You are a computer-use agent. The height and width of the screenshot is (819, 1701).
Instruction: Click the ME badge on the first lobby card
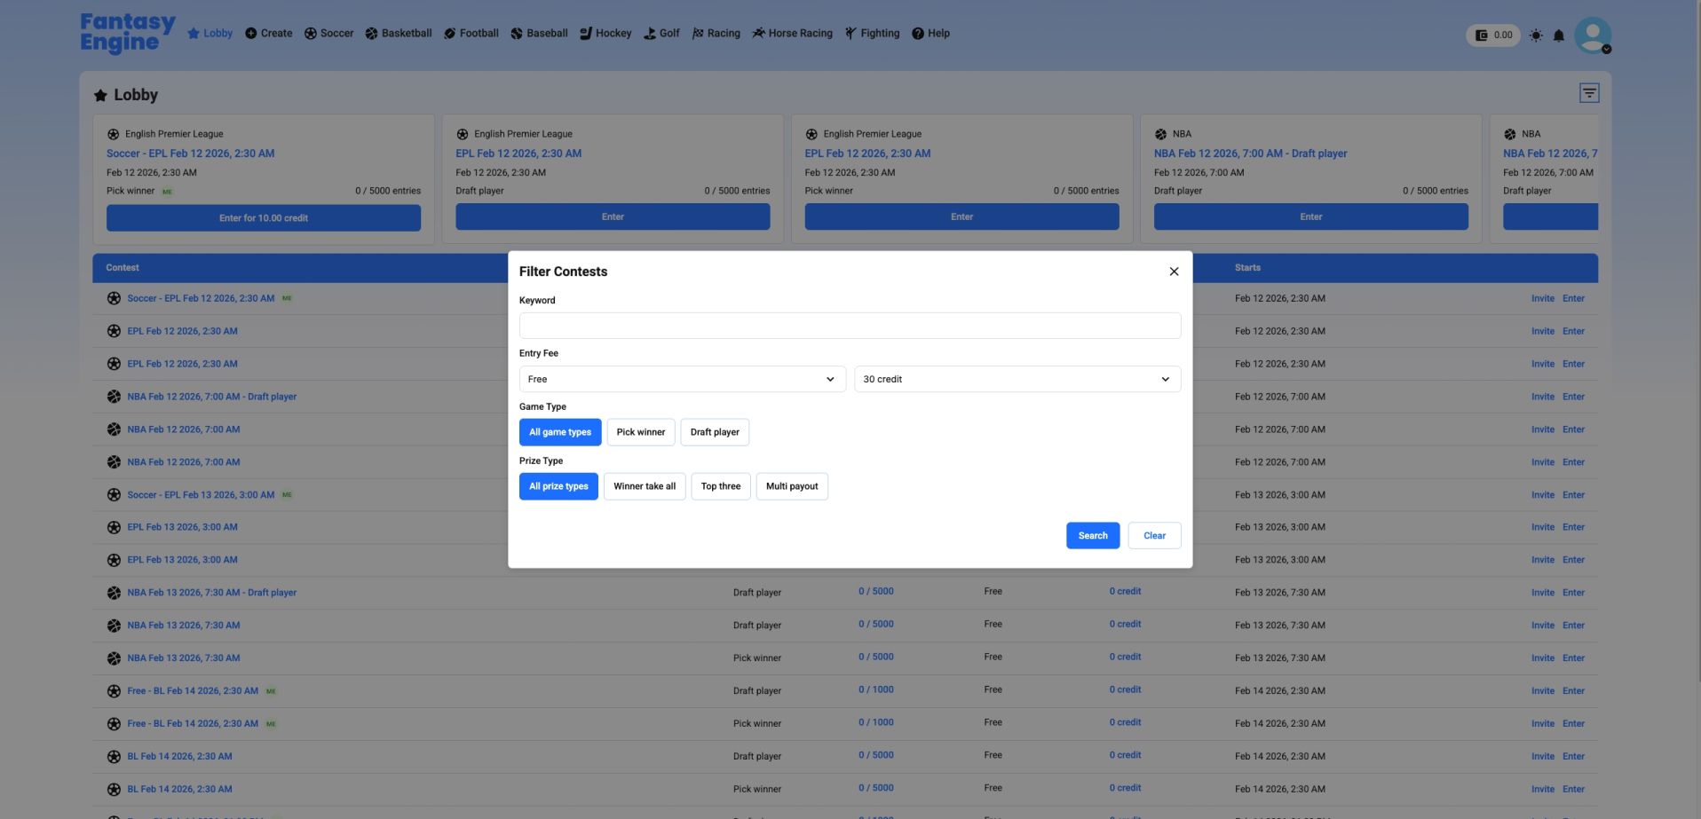[x=167, y=192]
